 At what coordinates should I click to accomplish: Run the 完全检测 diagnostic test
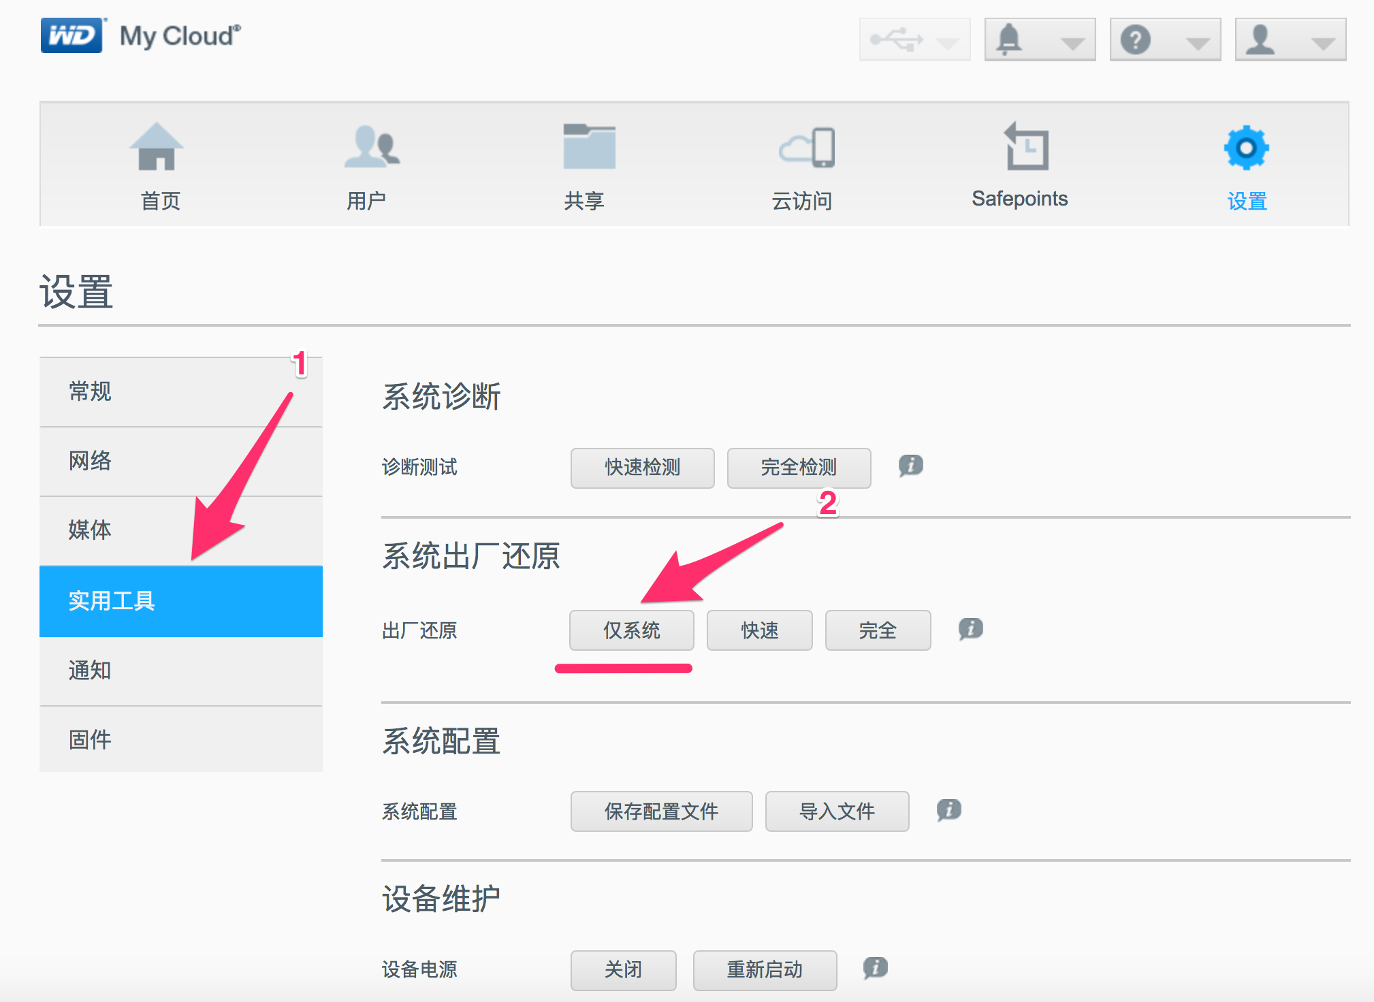click(x=799, y=468)
